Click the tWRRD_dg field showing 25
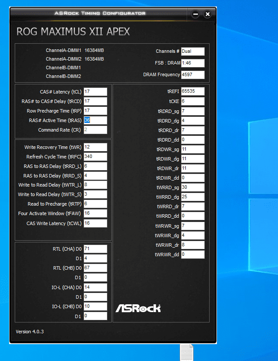Image resolution: width=278 pixels, height=361 pixels. [x=193, y=197]
